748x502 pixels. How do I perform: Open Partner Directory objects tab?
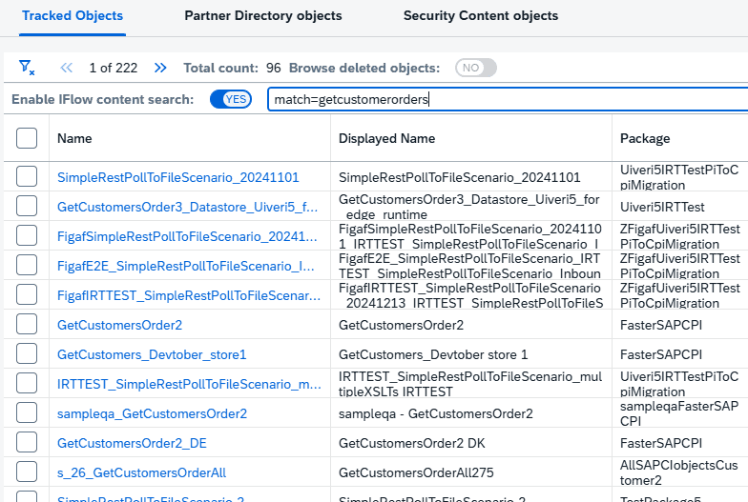click(x=263, y=15)
